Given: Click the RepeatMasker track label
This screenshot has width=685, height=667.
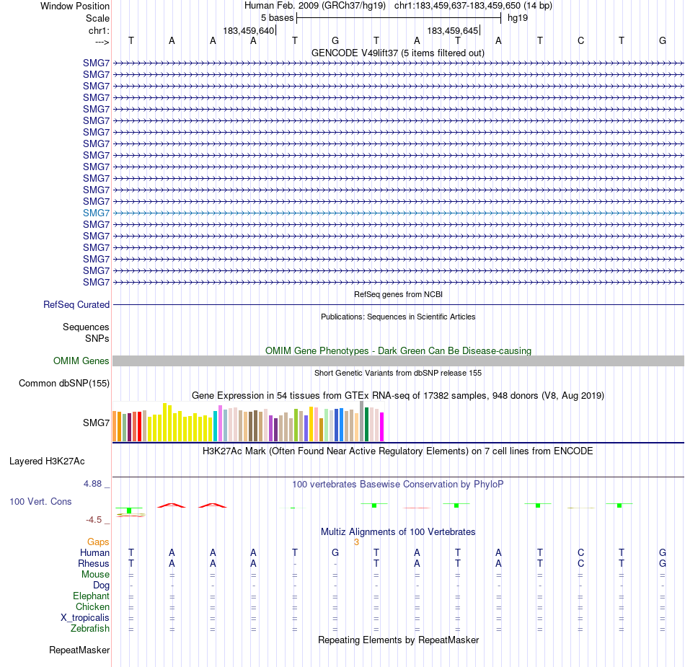Looking at the screenshot, I should coord(79,650).
